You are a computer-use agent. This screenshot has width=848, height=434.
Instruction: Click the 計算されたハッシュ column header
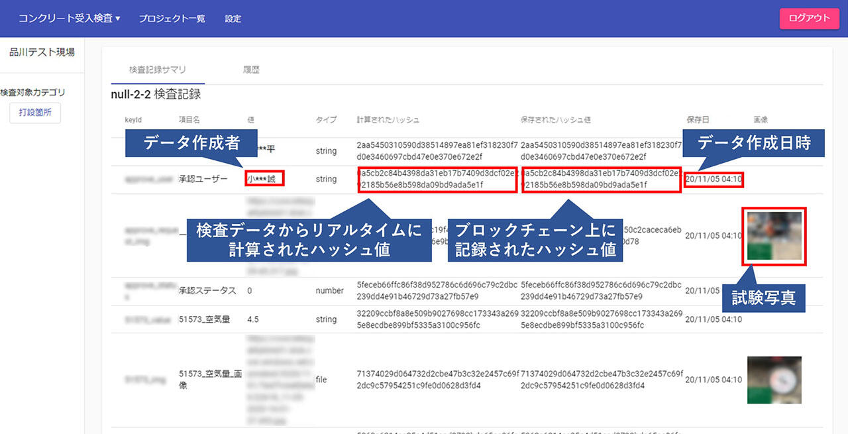(388, 120)
